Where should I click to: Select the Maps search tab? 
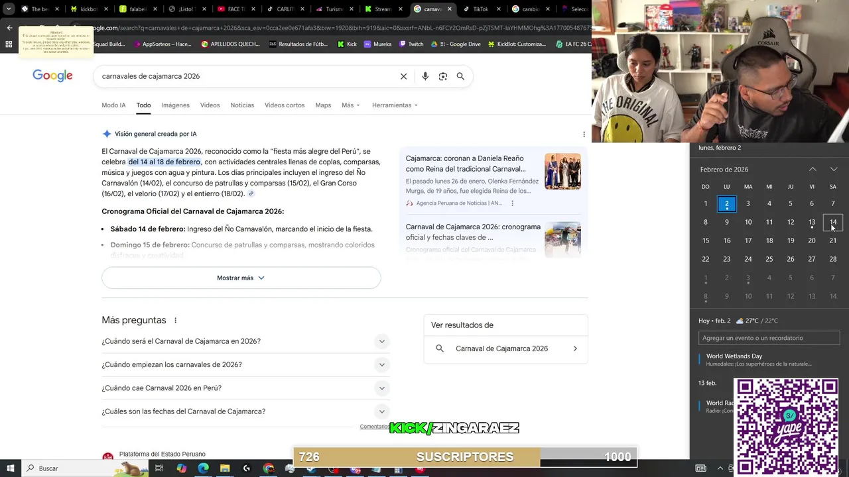(323, 105)
